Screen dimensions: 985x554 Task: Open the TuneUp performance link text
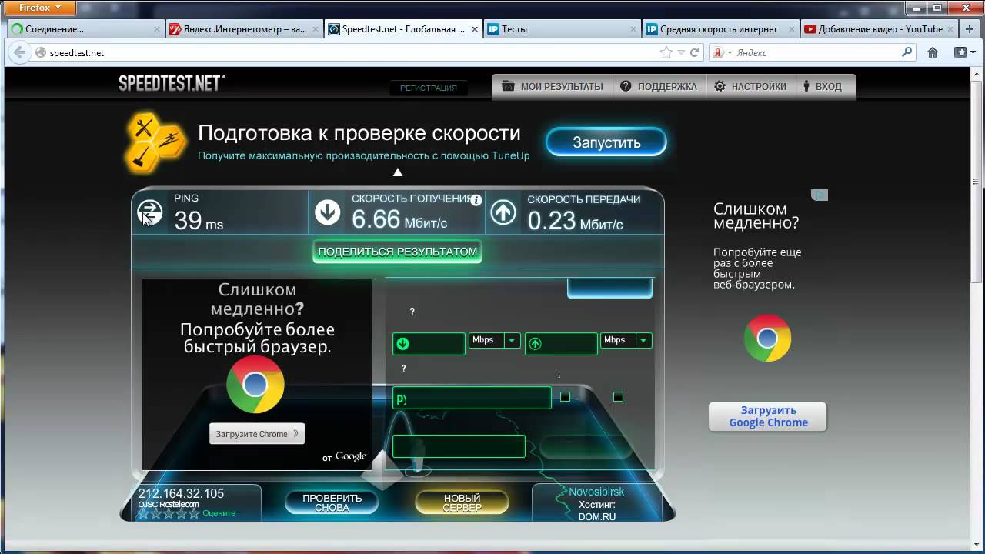[x=364, y=155]
